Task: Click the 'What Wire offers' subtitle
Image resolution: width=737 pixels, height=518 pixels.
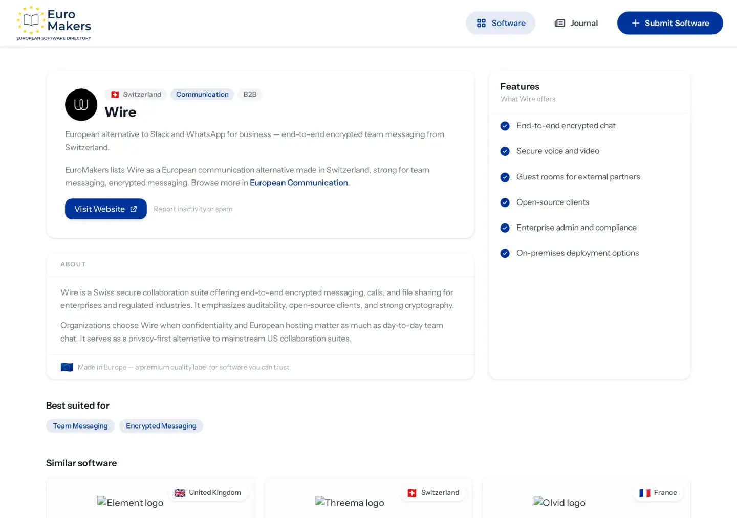Action: tap(528, 99)
